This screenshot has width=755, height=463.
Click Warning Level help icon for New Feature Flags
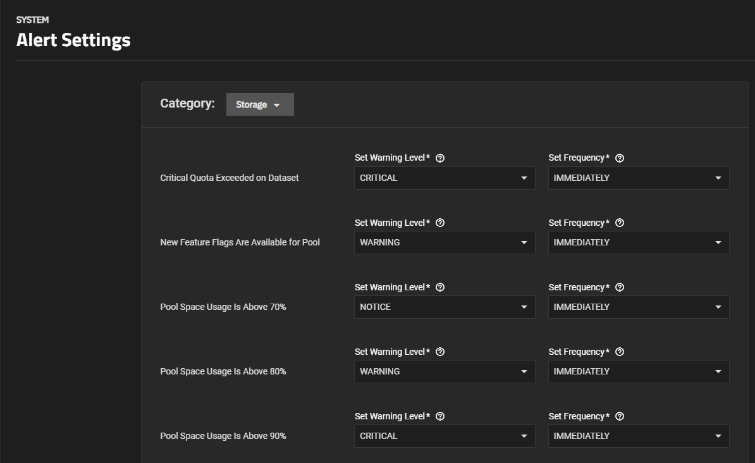[441, 223]
